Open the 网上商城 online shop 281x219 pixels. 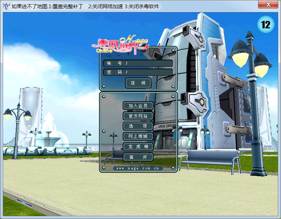click(138, 136)
